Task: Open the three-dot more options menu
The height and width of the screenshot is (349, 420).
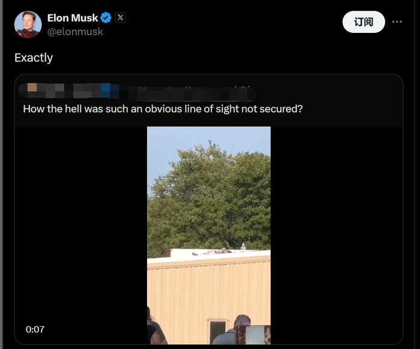Action: coord(397,22)
